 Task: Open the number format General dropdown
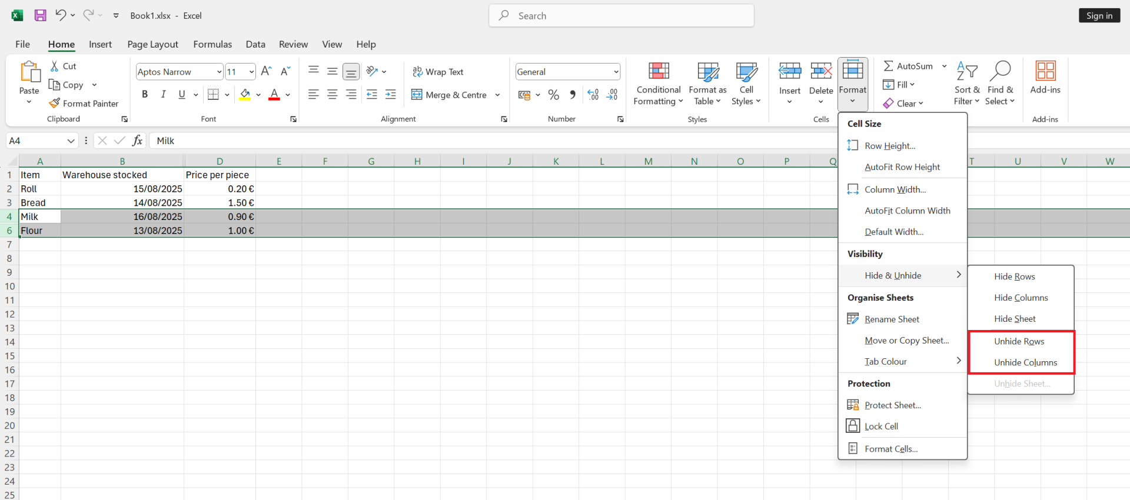[616, 72]
